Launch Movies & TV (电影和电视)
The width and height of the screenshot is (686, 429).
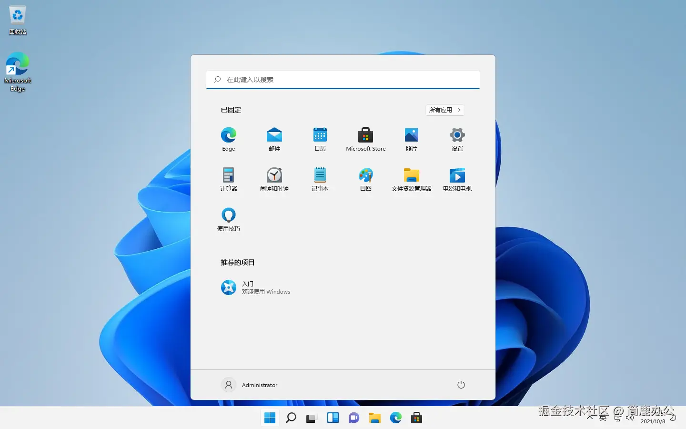[457, 179]
